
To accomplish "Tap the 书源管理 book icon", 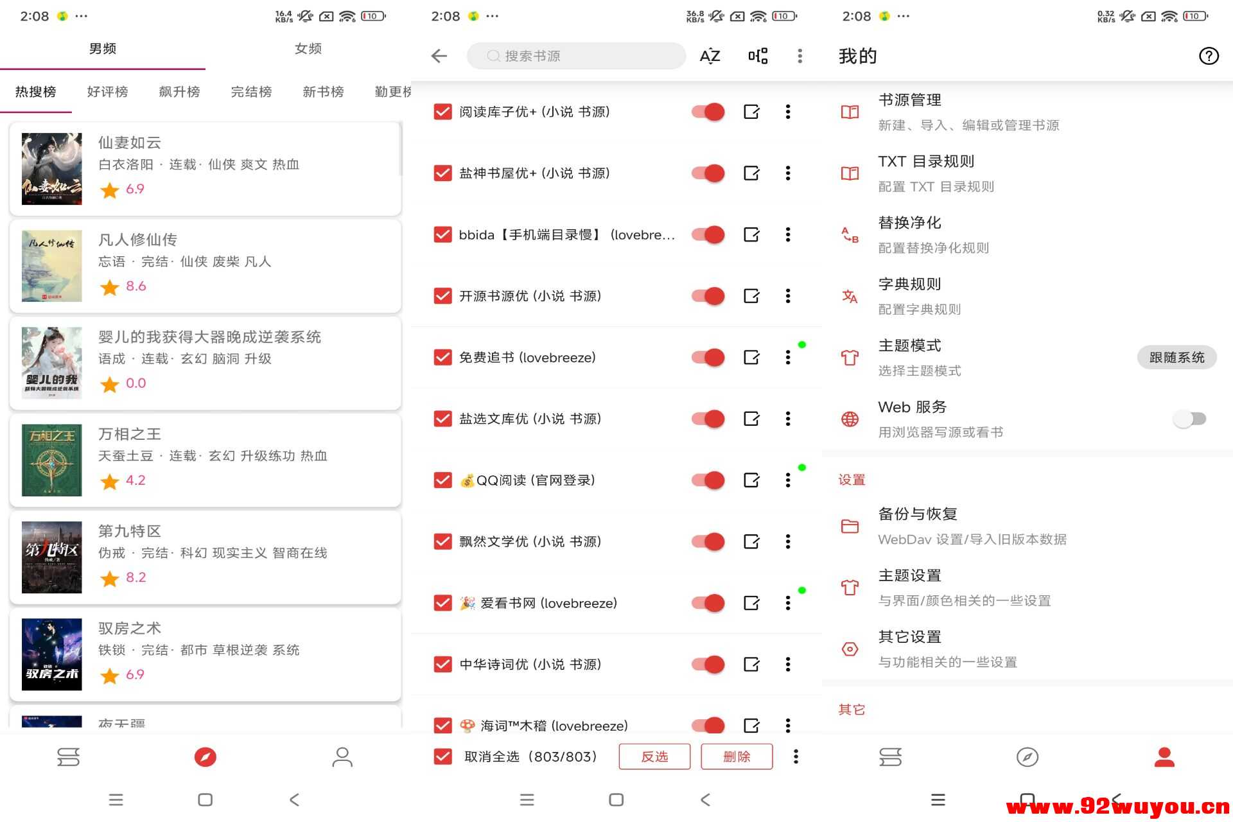I will (x=849, y=111).
